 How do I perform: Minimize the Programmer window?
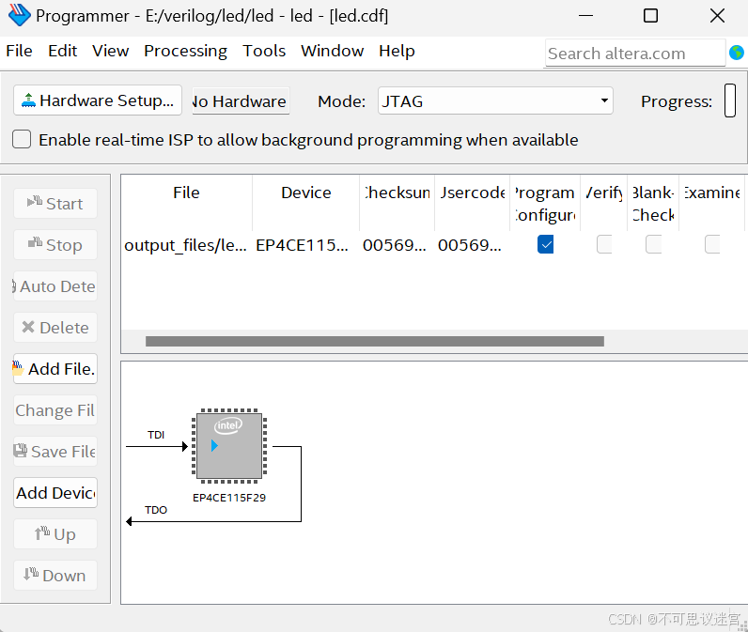click(585, 16)
